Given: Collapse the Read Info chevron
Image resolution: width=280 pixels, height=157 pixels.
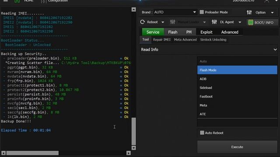Looking at the screenshot, I should point(275,50).
